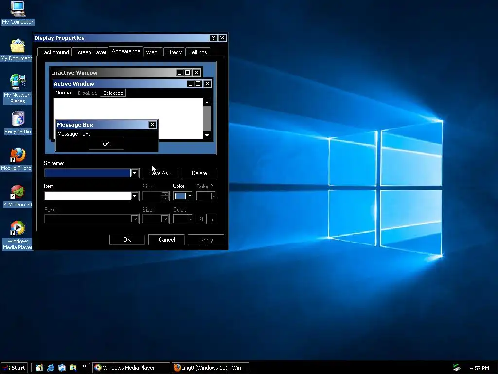Image resolution: width=498 pixels, height=374 pixels.
Task: Click the Delete scheme button
Action: [199, 173]
